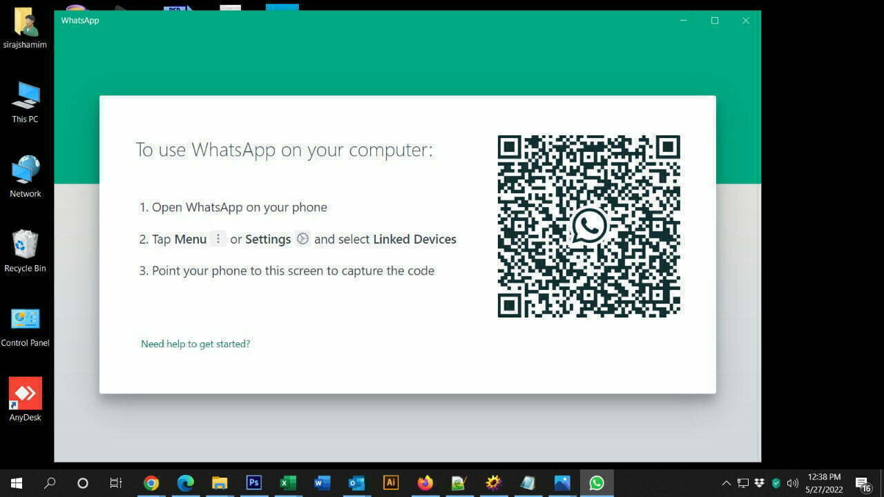The image size is (884, 497).
Task: Select the Control Panel desktop icon
Action: 26,326
